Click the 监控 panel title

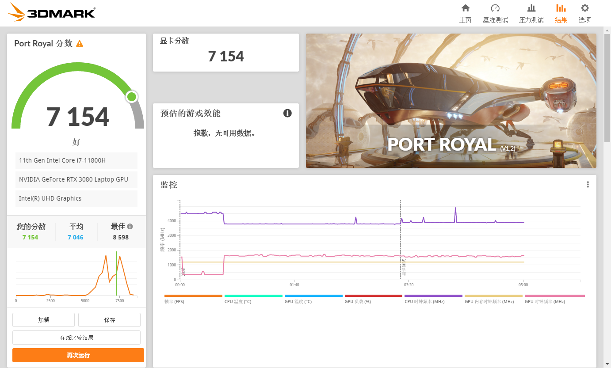tap(169, 185)
